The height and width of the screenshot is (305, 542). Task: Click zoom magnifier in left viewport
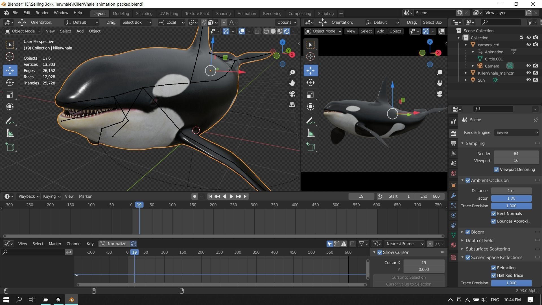292,73
